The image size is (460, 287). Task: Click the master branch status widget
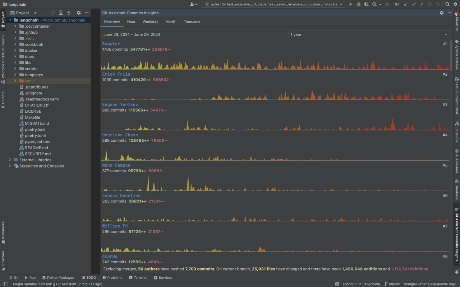click(x=392, y=284)
